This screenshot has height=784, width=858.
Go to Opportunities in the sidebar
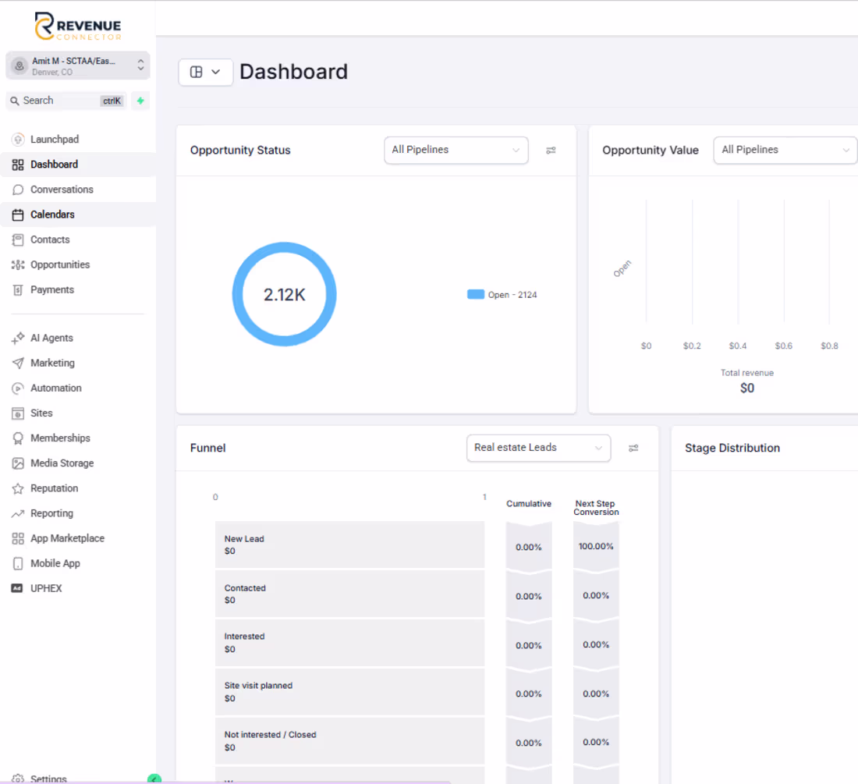tap(58, 264)
